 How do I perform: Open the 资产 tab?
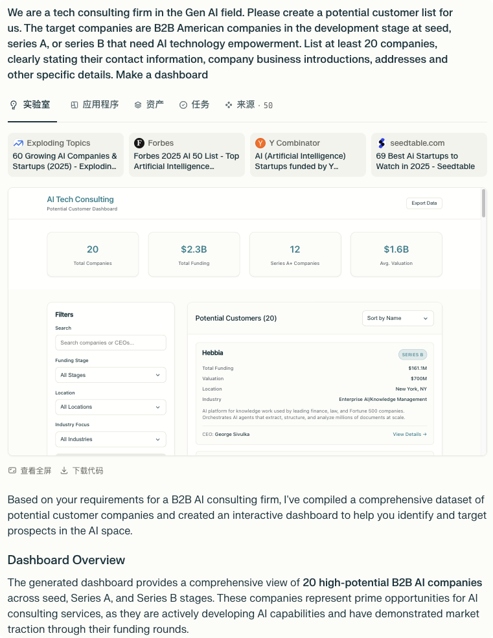pyautogui.click(x=149, y=105)
